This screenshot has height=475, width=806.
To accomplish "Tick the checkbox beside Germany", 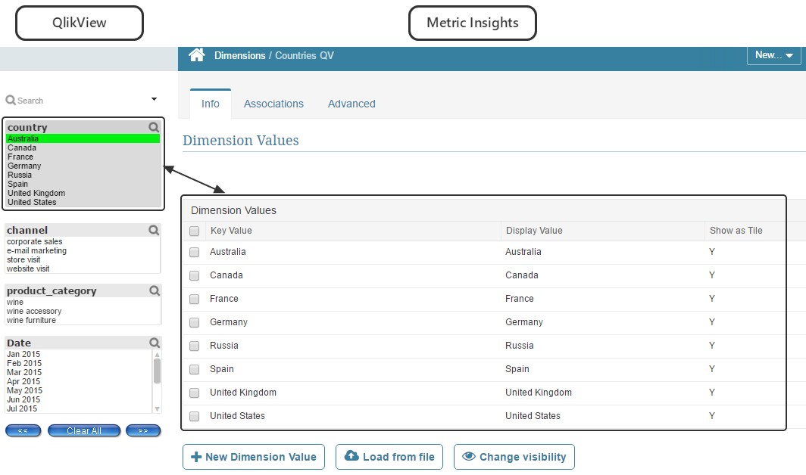I will point(195,322).
